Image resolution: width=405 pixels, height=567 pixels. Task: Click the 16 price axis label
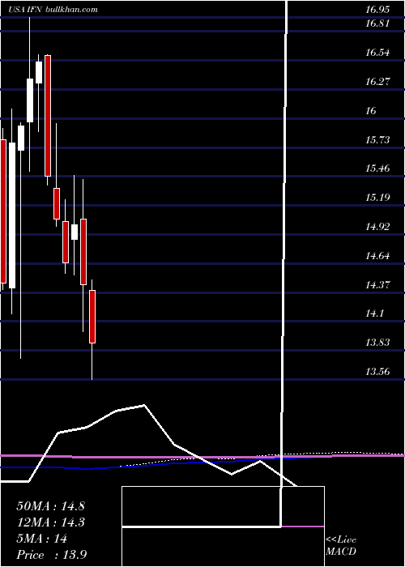click(x=371, y=111)
